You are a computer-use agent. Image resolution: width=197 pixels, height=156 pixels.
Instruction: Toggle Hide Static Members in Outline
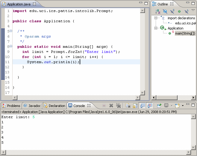(x=172, y=11)
